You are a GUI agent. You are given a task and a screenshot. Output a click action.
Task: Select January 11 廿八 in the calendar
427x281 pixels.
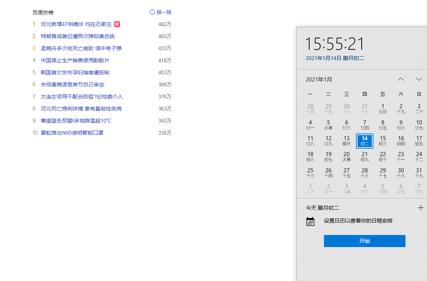(310, 141)
